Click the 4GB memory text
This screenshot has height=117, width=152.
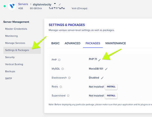20,8
